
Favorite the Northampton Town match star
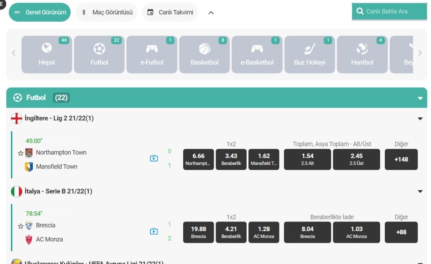(21, 153)
